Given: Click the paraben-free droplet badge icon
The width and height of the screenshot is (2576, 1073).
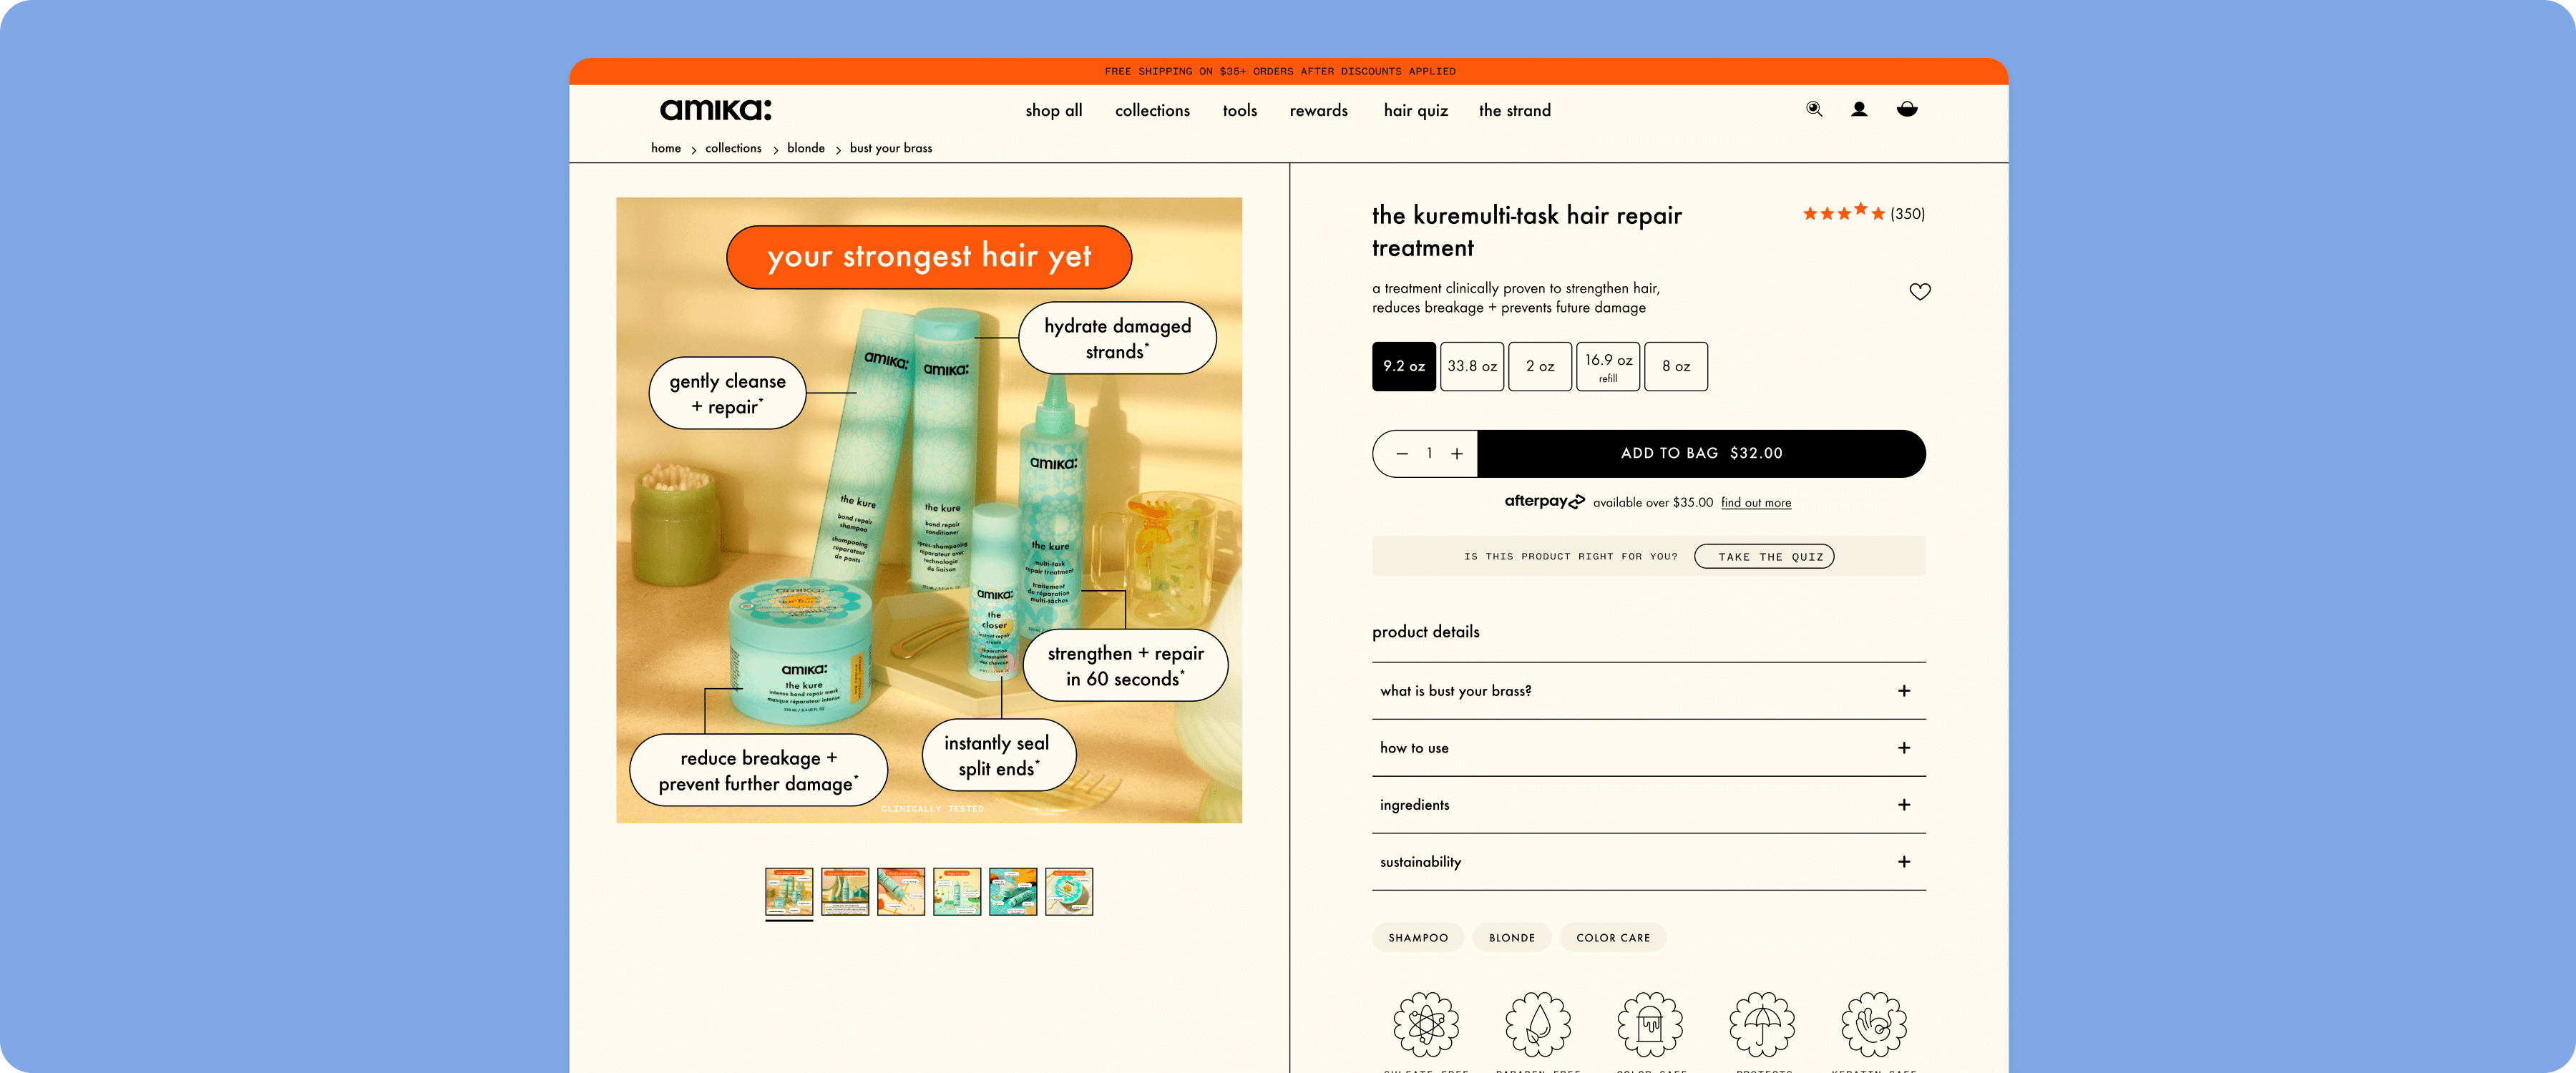Looking at the screenshot, I should point(1538,1024).
